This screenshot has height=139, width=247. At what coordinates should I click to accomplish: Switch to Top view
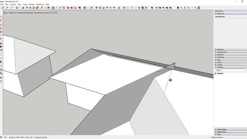100,8
